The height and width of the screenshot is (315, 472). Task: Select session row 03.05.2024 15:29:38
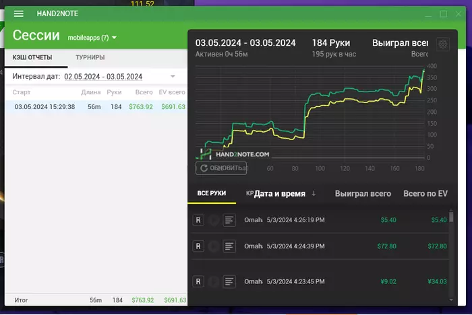tap(96, 107)
